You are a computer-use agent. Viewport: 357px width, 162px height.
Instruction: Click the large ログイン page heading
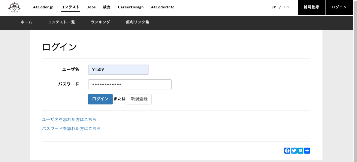pyautogui.click(x=59, y=47)
